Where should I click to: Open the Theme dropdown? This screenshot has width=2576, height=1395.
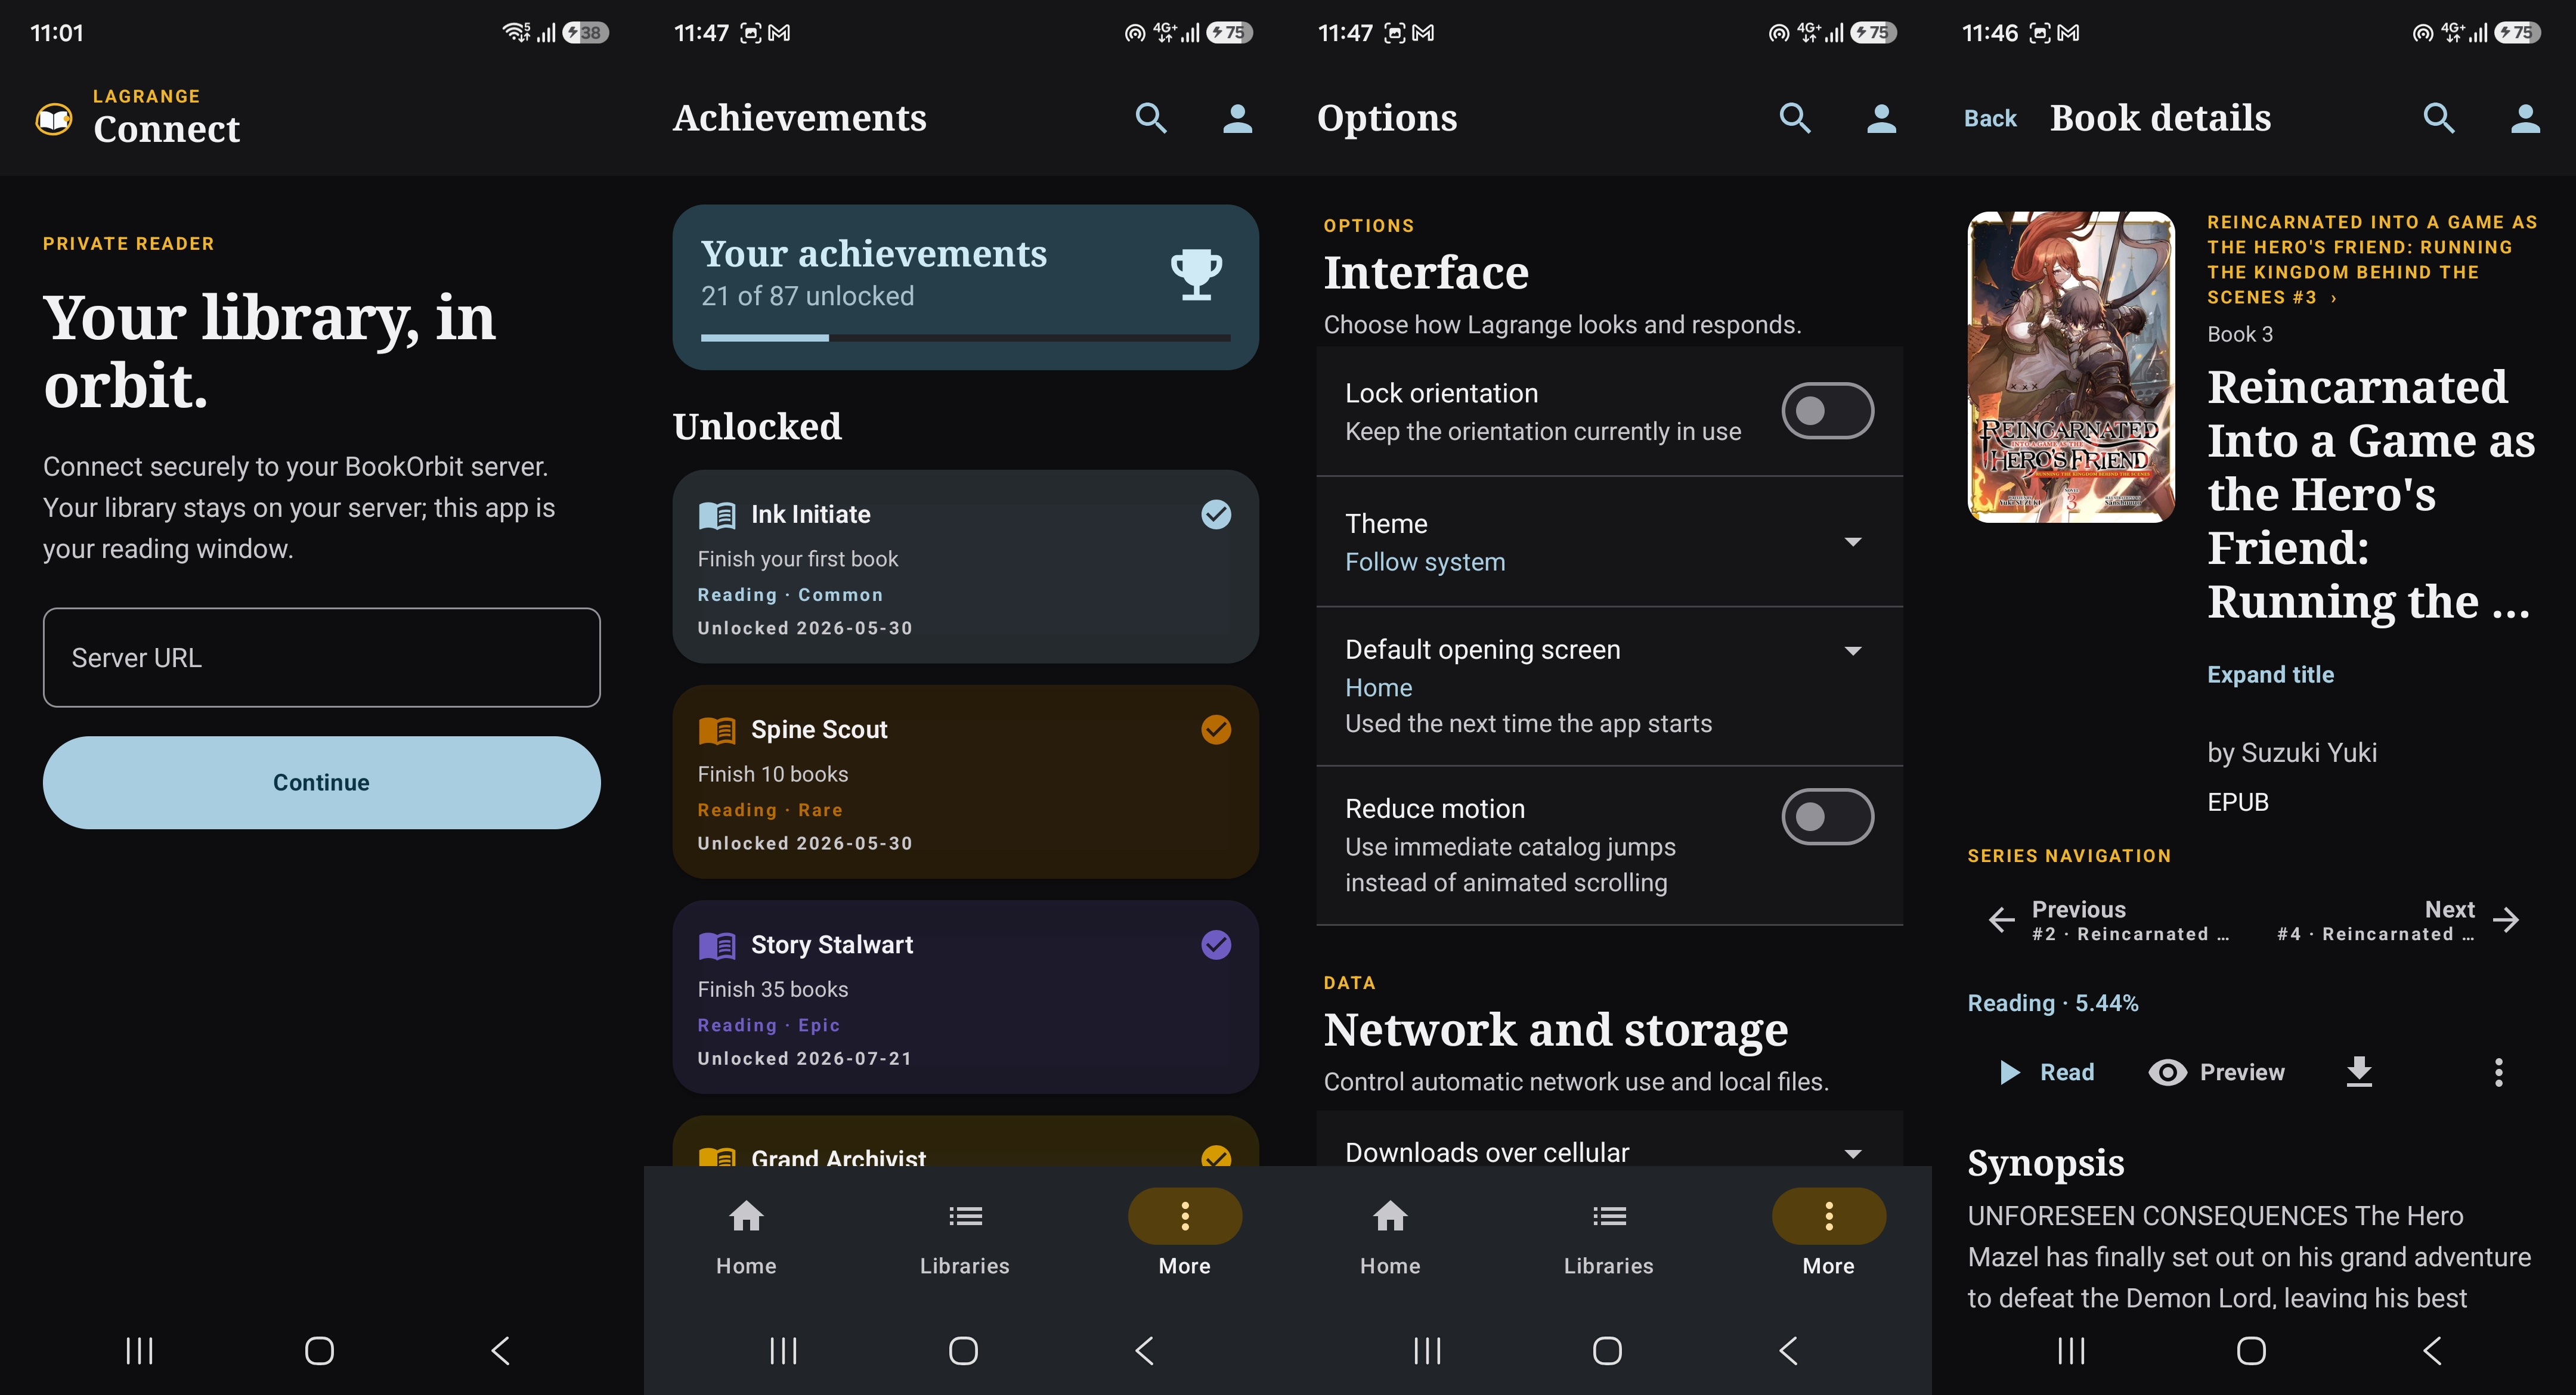[x=1609, y=542]
